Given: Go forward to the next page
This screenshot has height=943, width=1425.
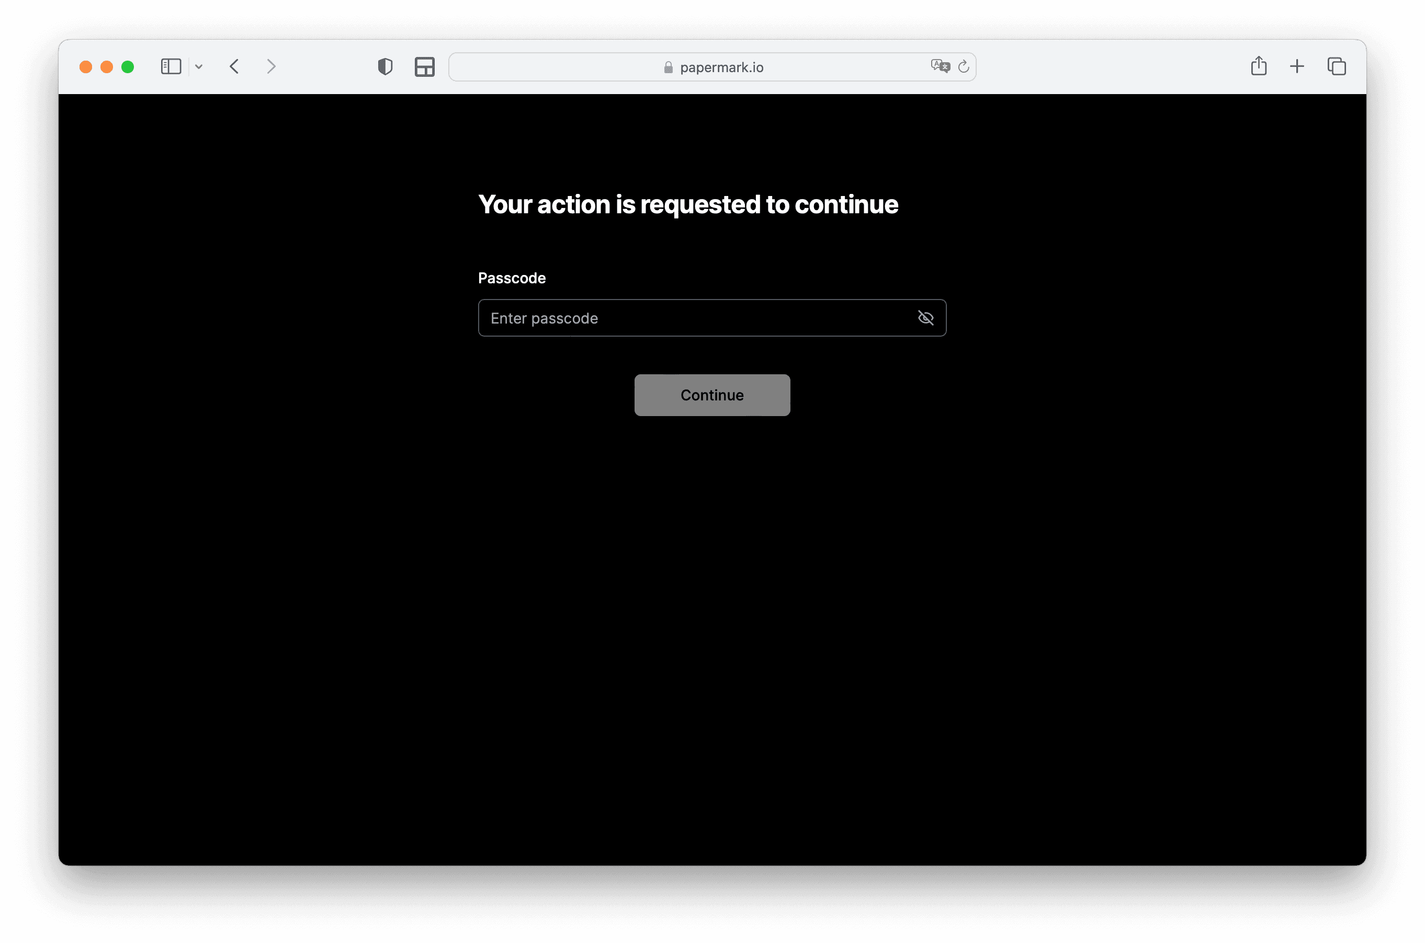Looking at the screenshot, I should pos(272,66).
